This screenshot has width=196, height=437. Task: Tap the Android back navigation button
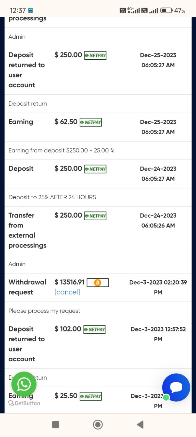click(x=140, y=425)
